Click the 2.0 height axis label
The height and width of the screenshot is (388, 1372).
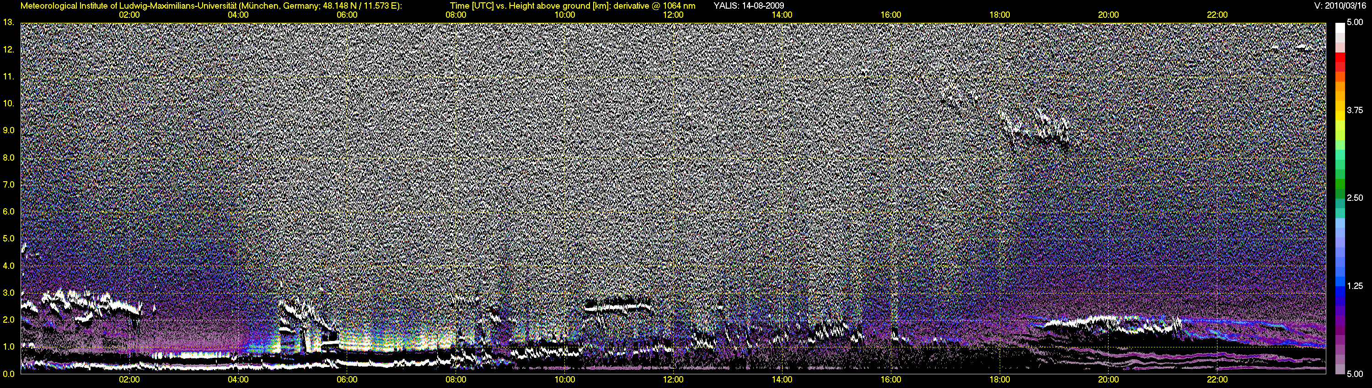(x=9, y=320)
